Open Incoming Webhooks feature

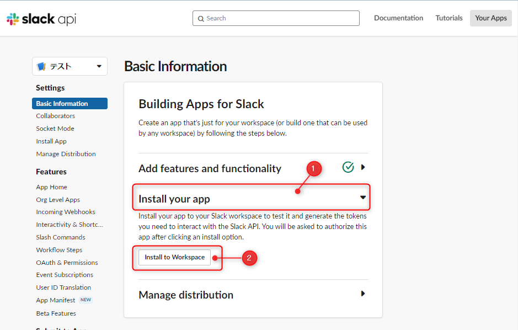(x=65, y=211)
